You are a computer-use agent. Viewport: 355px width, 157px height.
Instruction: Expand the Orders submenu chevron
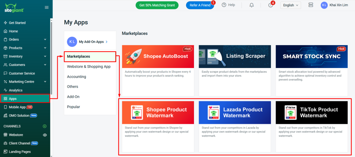point(45,40)
